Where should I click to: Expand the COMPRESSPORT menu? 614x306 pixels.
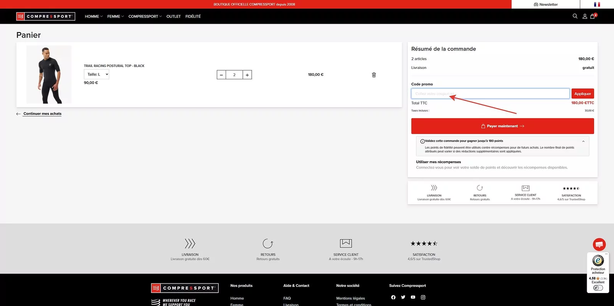pyautogui.click(x=145, y=16)
